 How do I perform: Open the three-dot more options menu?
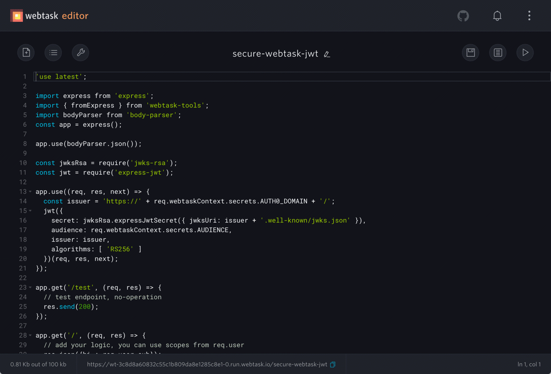click(x=529, y=16)
